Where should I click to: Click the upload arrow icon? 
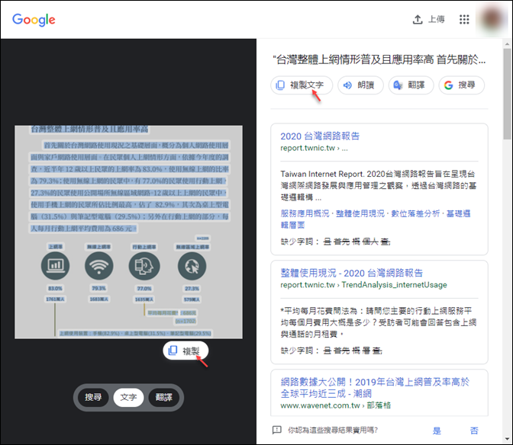[x=418, y=20]
